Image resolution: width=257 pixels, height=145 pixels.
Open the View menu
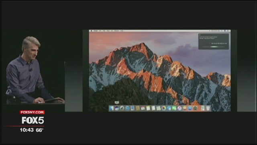(x=108, y=31)
